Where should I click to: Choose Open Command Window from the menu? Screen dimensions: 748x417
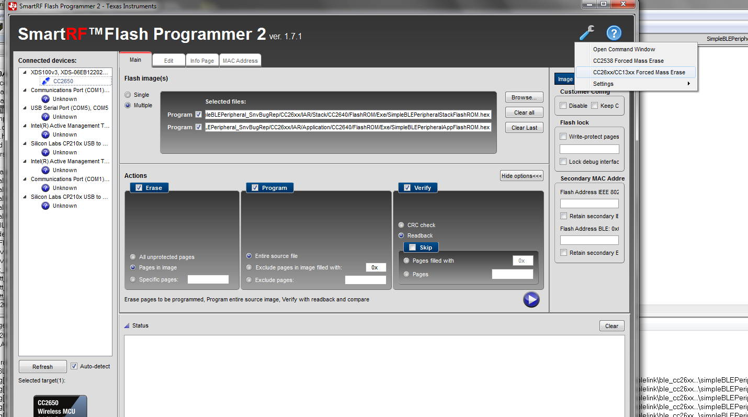[x=624, y=49]
